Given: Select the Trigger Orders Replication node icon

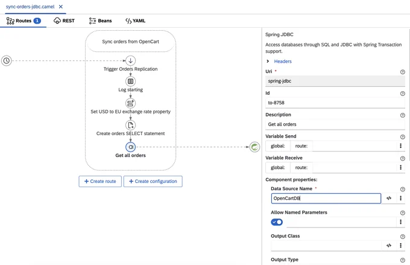Looking at the screenshot, I should [x=130, y=61].
